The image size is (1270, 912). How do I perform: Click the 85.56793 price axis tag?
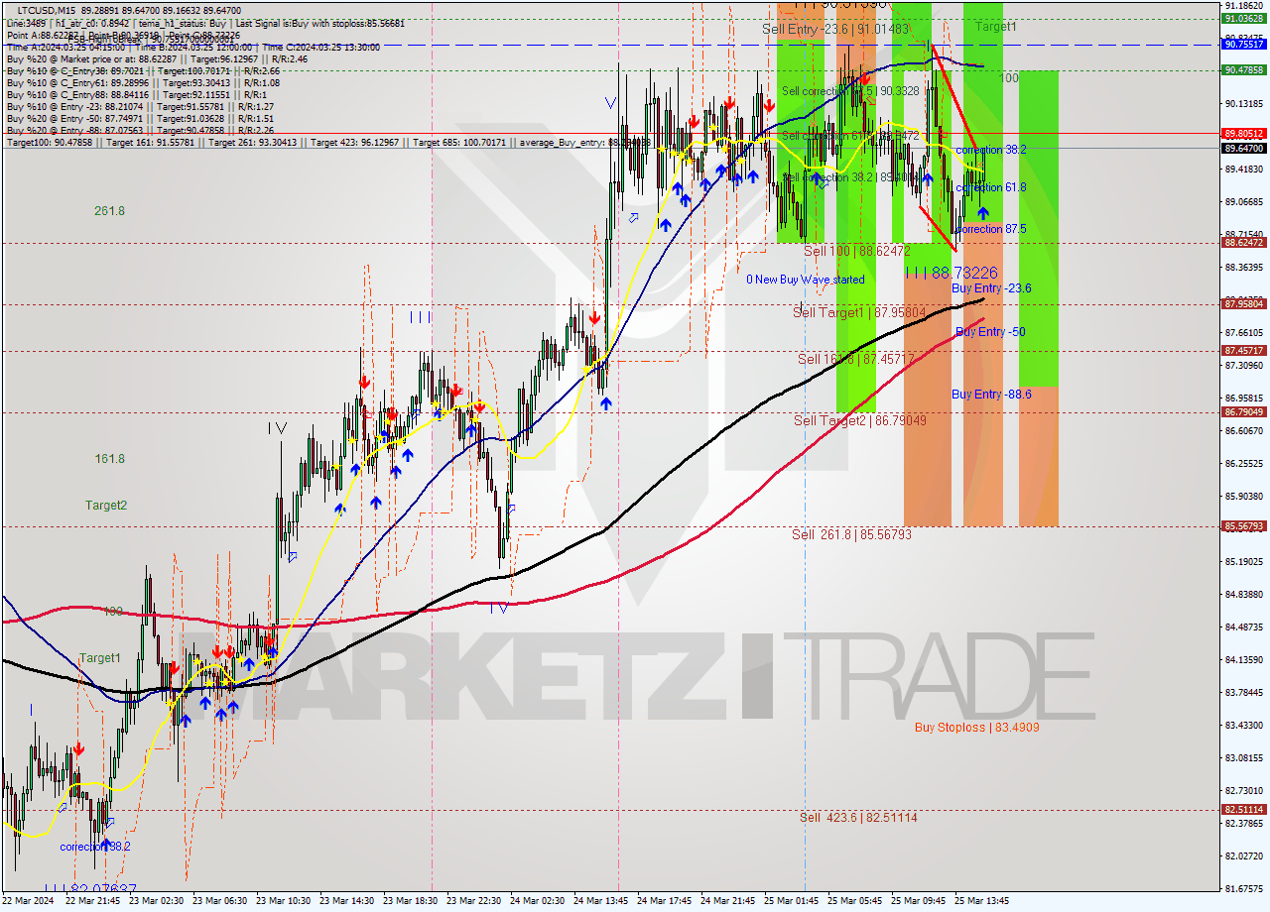(x=1243, y=526)
